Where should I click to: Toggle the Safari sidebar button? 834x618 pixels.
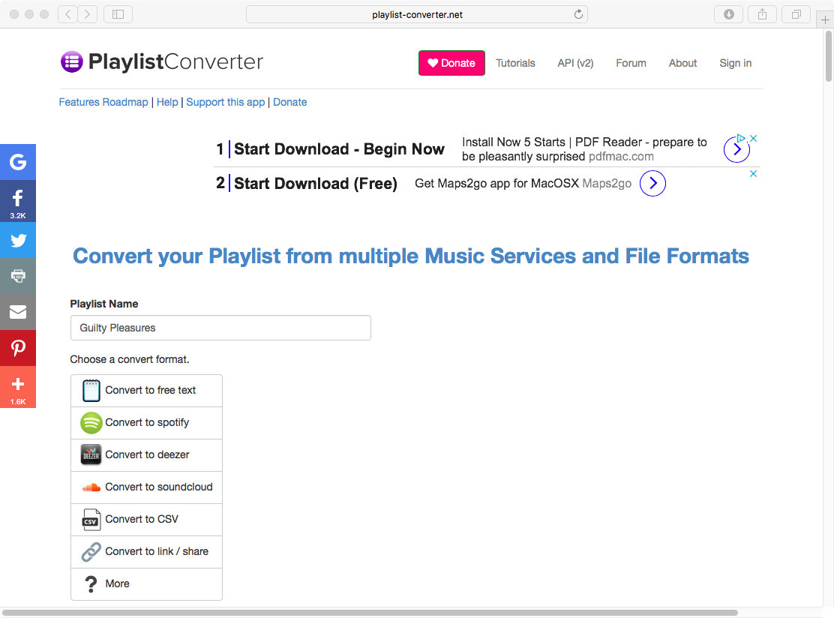pos(118,14)
